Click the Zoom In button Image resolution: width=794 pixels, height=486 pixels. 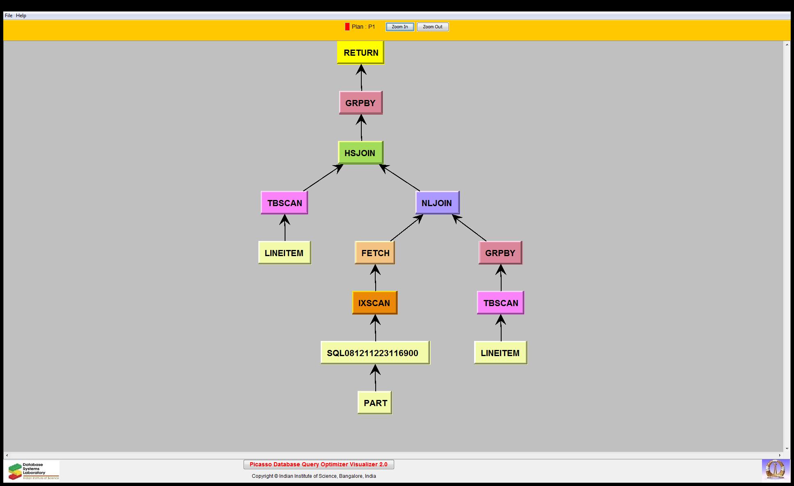click(x=399, y=27)
